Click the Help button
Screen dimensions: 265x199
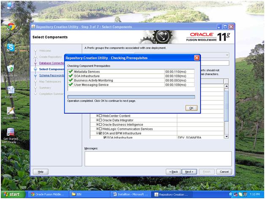point(41,172)
